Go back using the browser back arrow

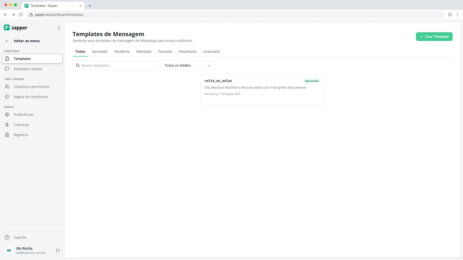[x=5, y=15]
